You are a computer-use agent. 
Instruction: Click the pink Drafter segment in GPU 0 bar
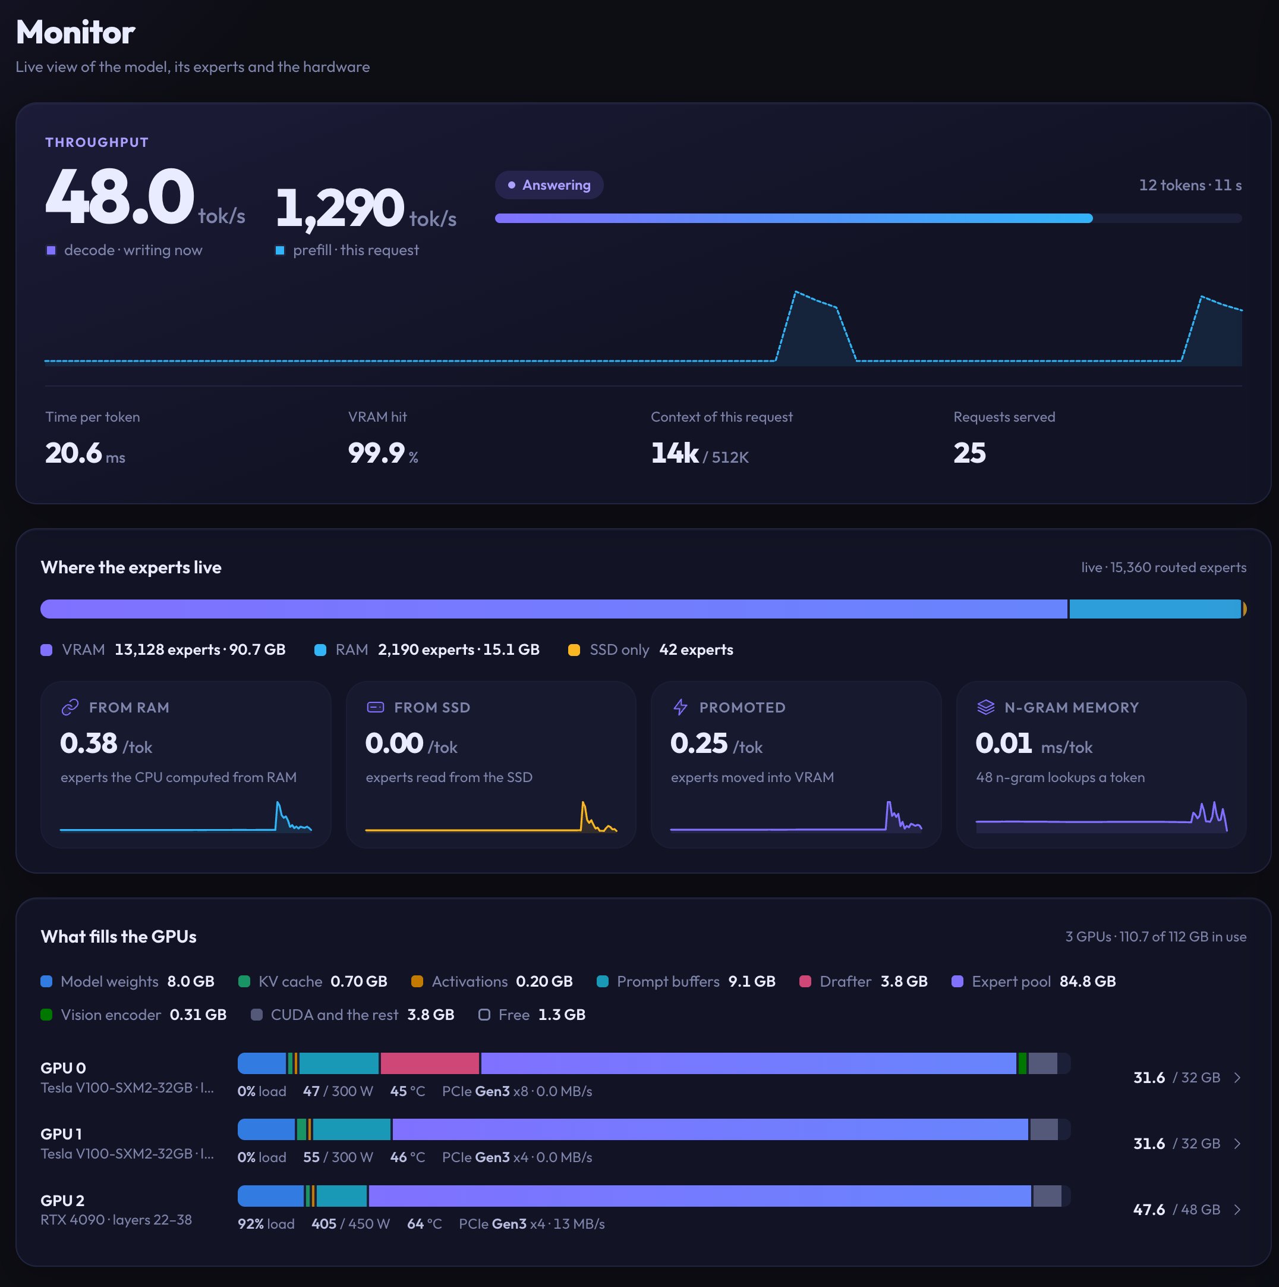coord(430,1064)
